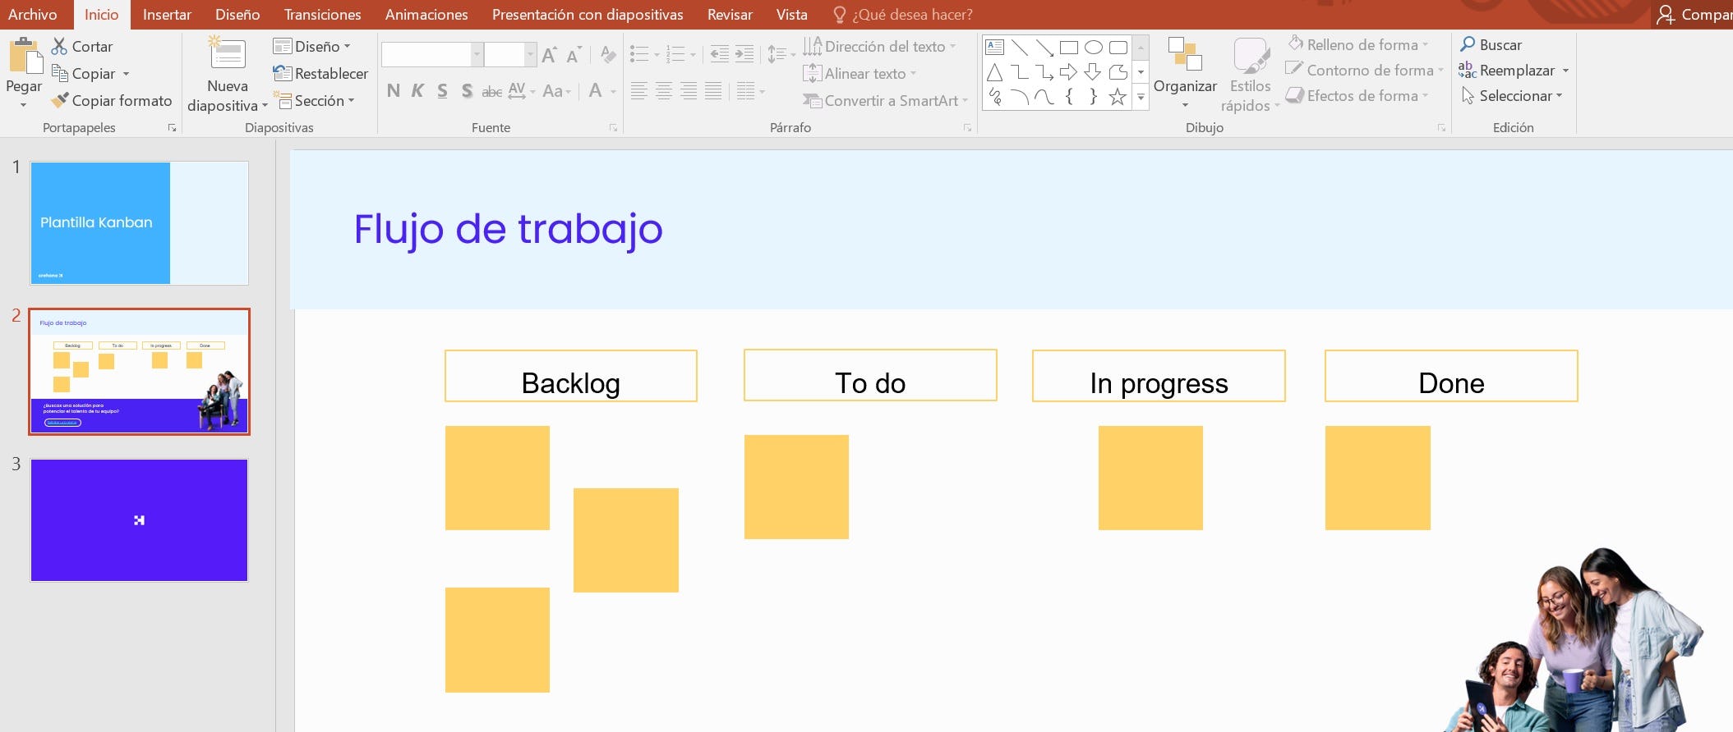
Task: Click Alinear texto button
Action: pyautogui.click(x=860, y=73)
